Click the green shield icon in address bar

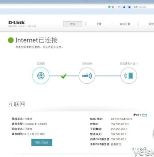coord(109,7)
